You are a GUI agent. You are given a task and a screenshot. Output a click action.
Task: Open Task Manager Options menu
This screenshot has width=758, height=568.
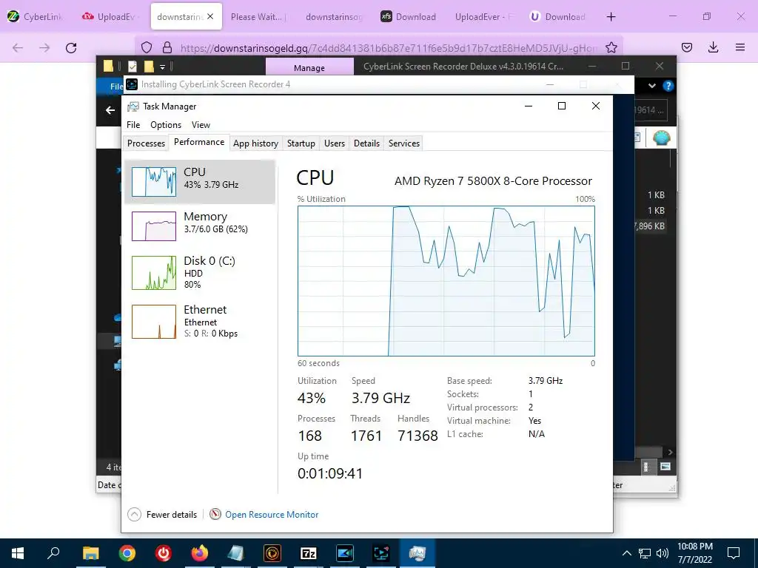click(166, 124)
